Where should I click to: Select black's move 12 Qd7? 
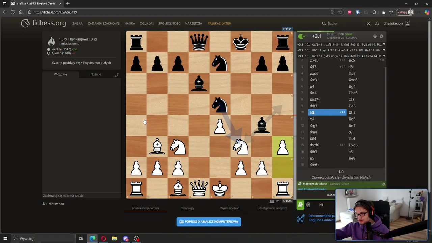click(x=366, y=126)
